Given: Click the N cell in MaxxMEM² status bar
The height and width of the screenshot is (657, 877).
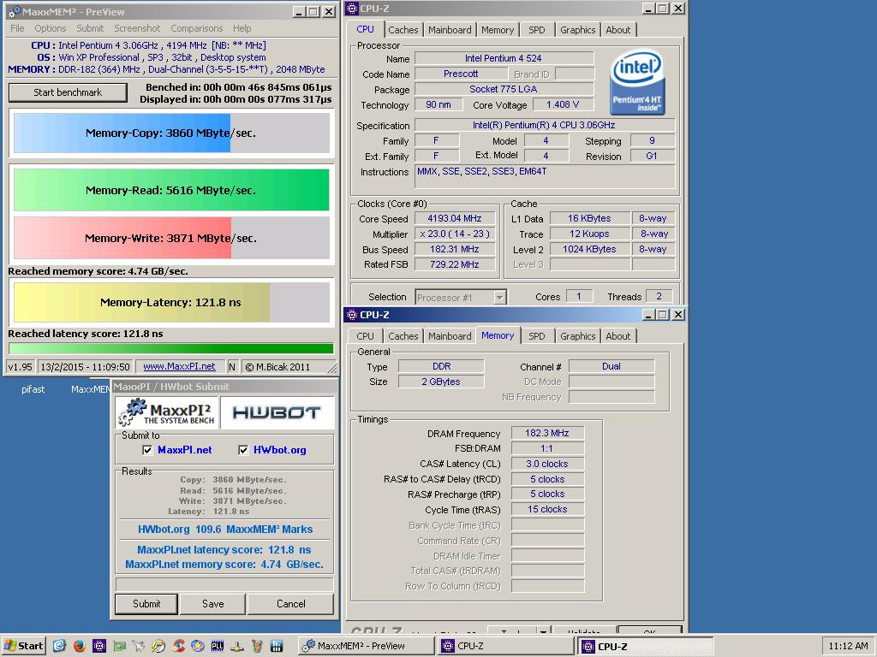Looking at the screenshot, I should click(x=232, y=366).
